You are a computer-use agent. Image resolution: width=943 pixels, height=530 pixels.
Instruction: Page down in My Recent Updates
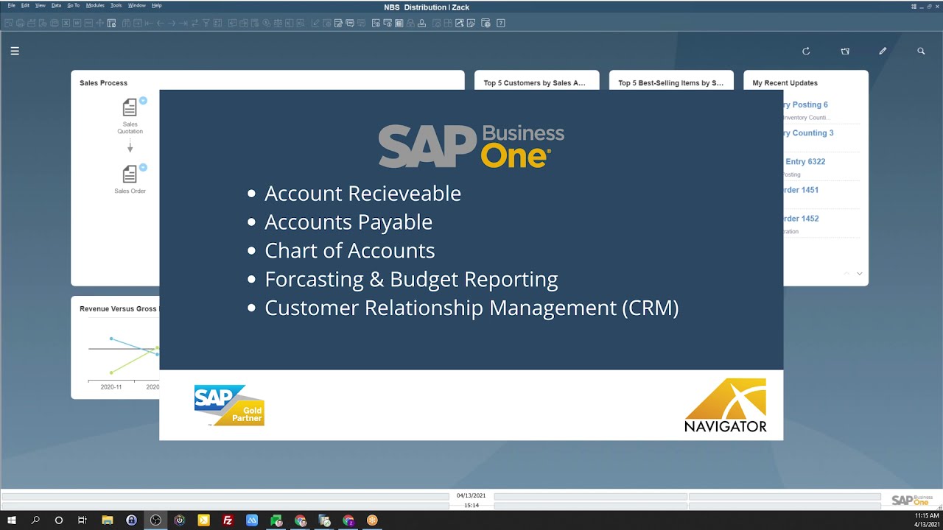click(859, 273)
